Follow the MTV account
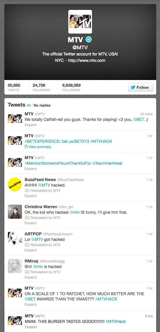 pyautogui.click(x=140, y=87)
